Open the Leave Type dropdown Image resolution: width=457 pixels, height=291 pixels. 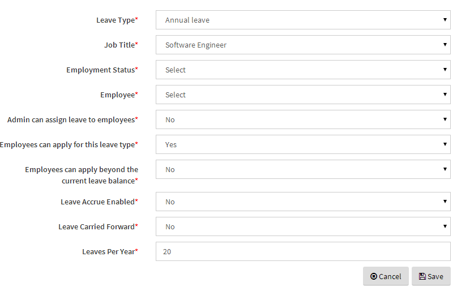tap(303, 20)
